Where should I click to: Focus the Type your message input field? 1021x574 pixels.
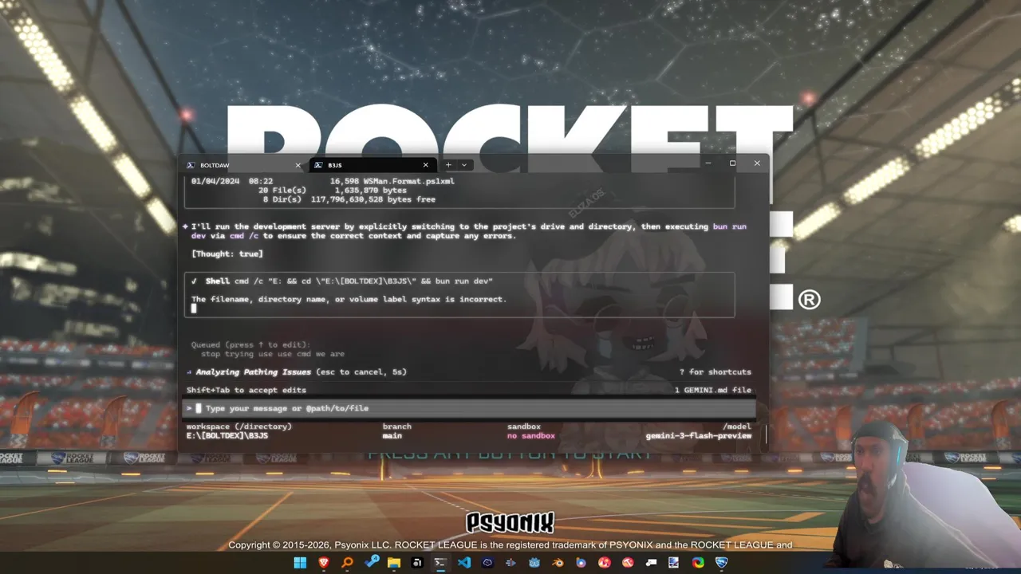468,408
